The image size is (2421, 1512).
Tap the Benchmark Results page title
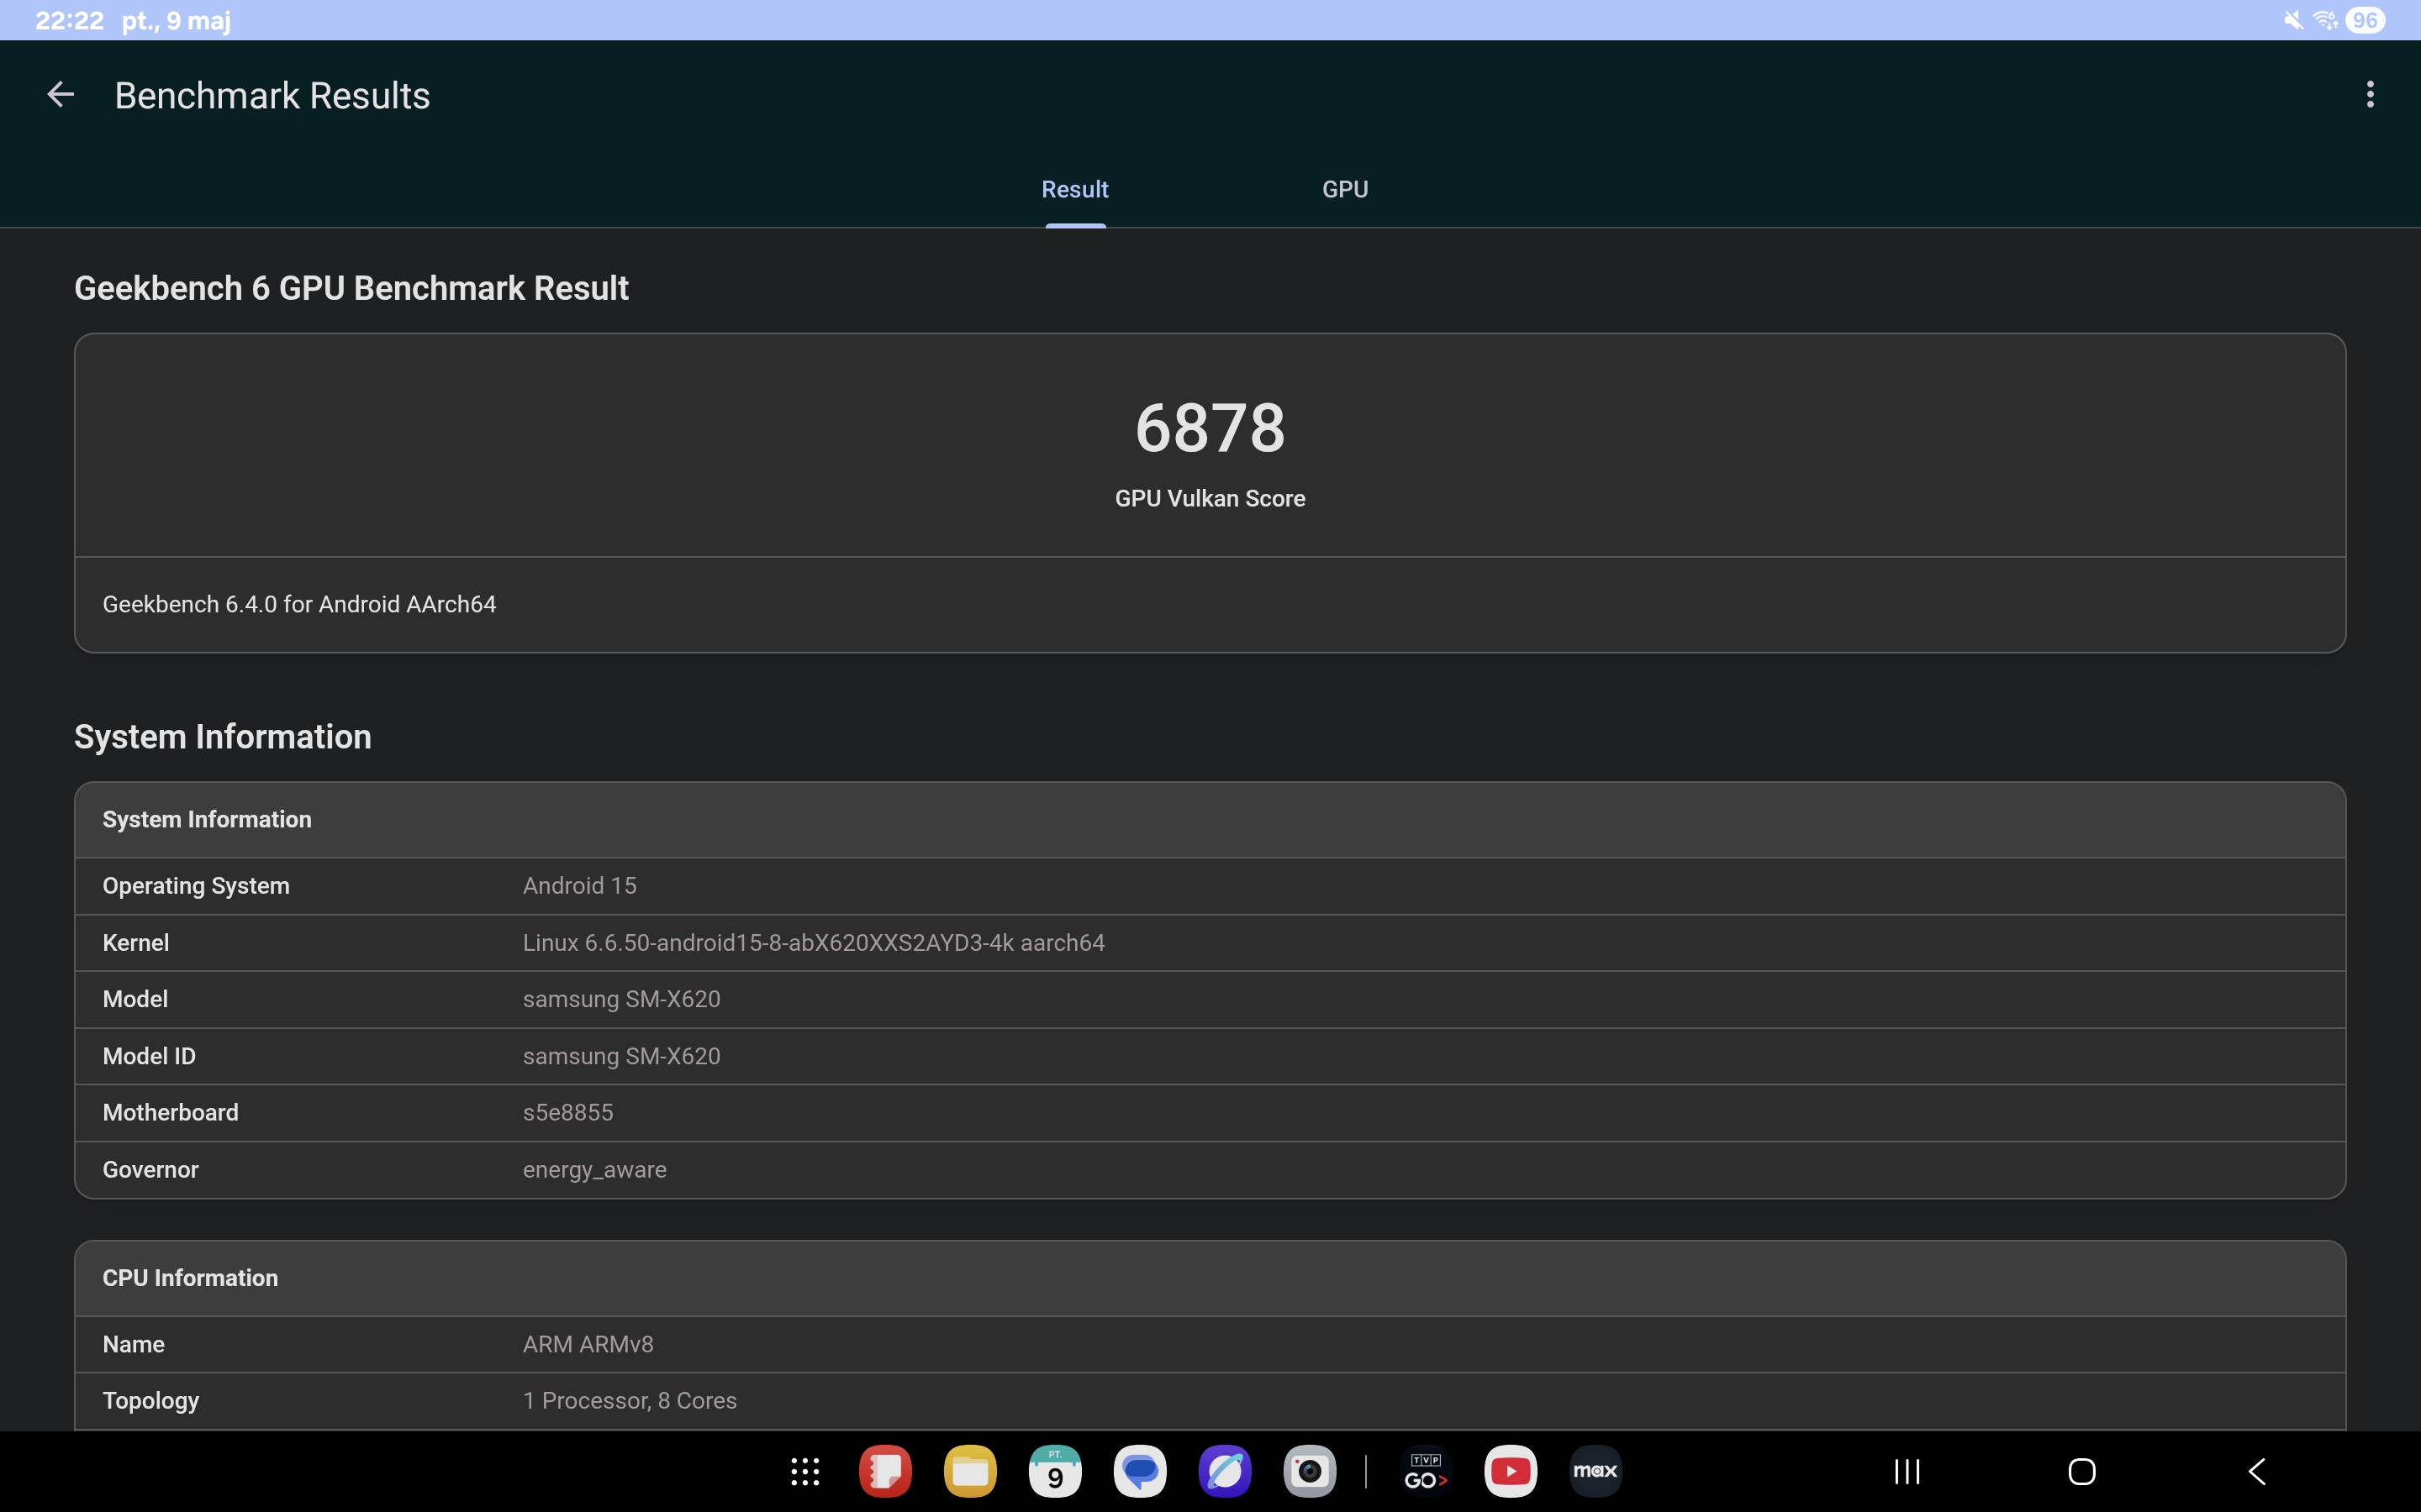tap(272, 95)
